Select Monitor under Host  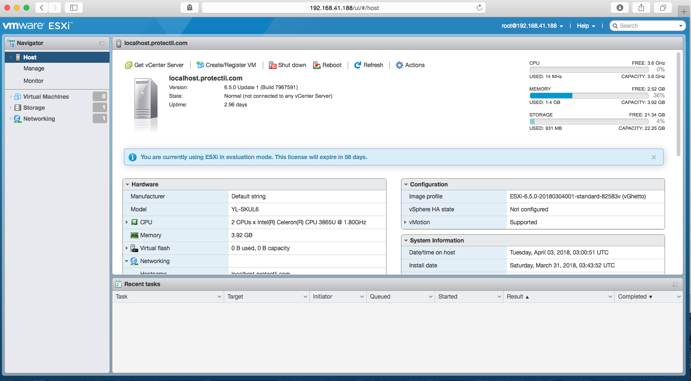pos(34,81)
